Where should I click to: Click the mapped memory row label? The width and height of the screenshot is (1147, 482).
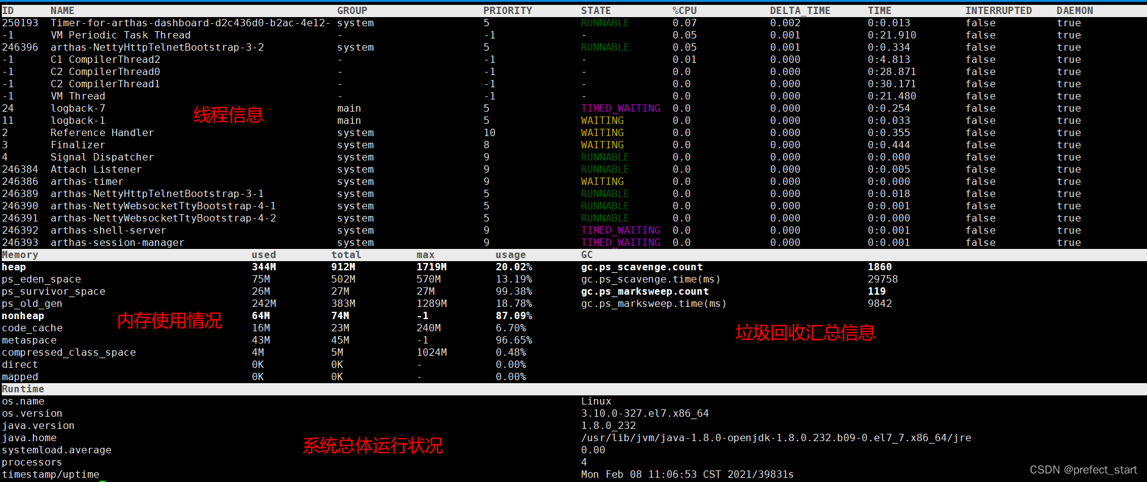tap(20, 377)
